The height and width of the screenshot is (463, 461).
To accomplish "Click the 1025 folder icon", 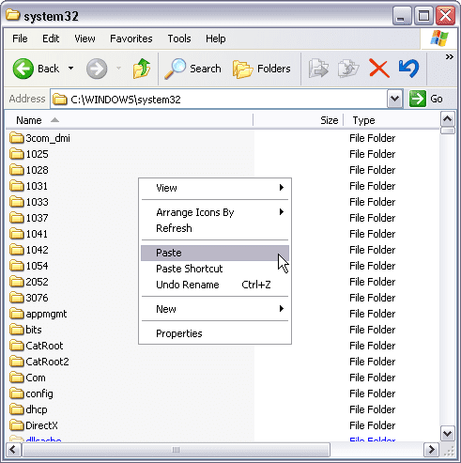I will pyautogui.click(x=16, y=154).
